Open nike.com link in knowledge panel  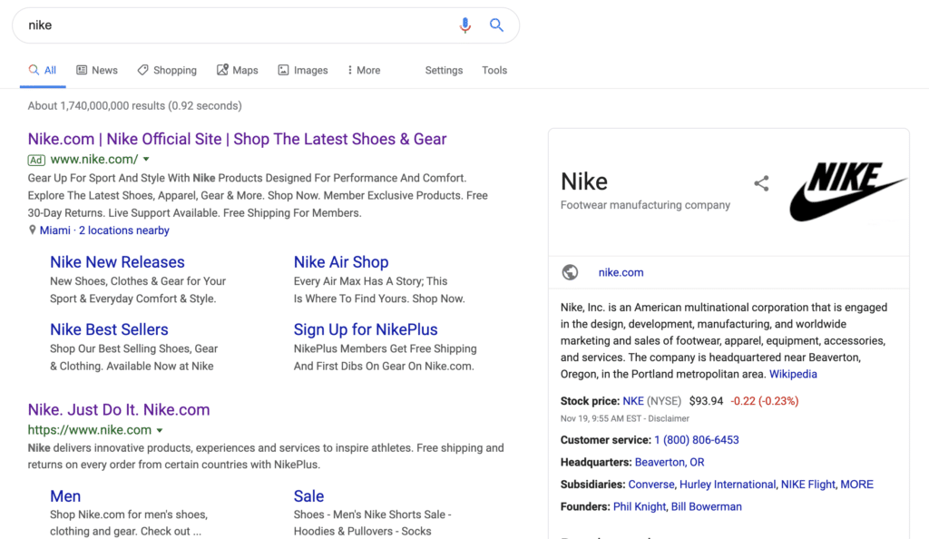tap(621, 272)
